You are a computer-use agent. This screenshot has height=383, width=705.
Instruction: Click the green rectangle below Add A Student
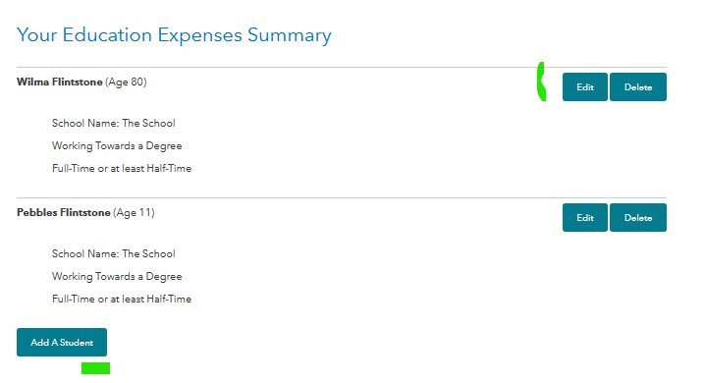[x=95, y=368]
